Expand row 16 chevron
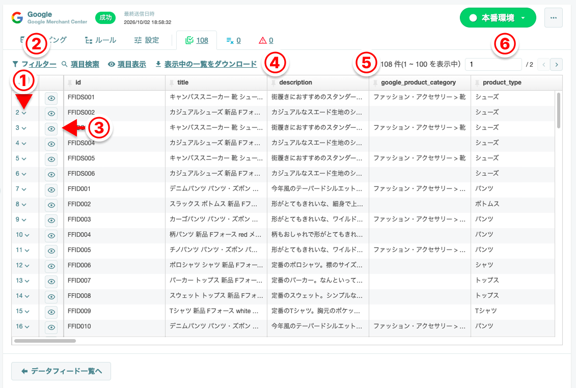 tap(27, 326)
